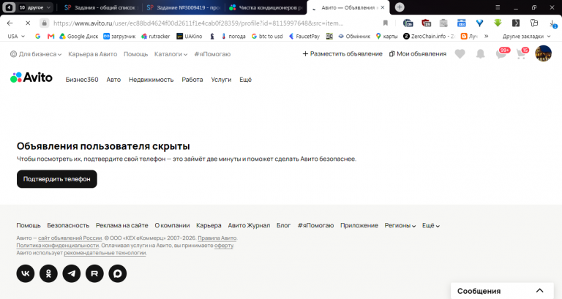Open the Google bookmark icon
Screen dimensions: 562x299
(x=37, y=36)
